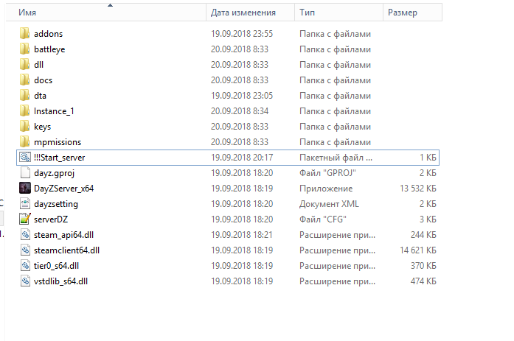
Task: Click the Документ XML type cell
Action: point(329,204)
